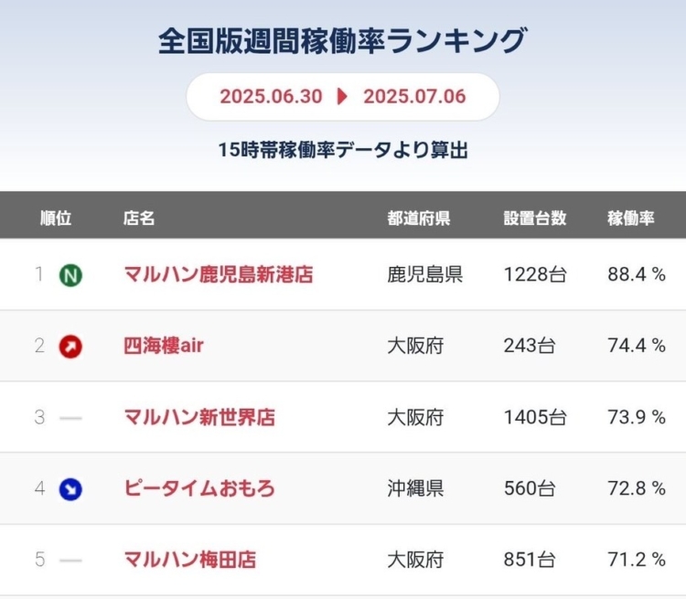Click the 鹿児島県 prefecture cell
This screenshot has height=599, width=686.
point(424,274)
